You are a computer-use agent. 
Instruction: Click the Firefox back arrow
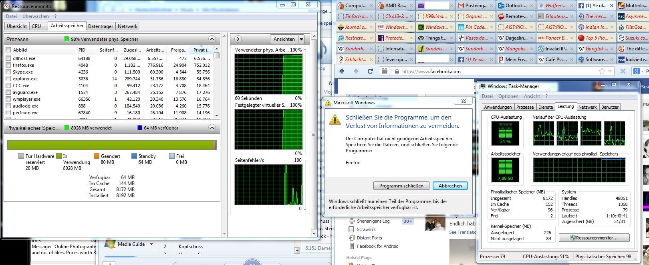pos(342,71)
